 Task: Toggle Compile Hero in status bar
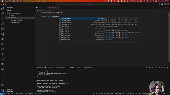pos(102,94)
